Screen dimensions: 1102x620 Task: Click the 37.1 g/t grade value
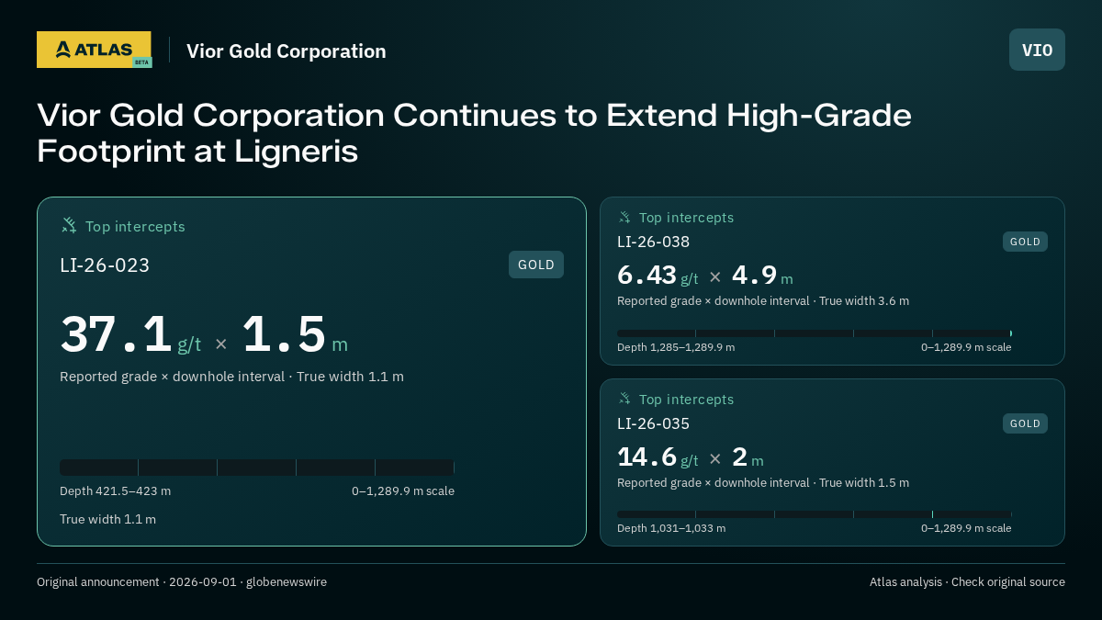pos(130,335)
